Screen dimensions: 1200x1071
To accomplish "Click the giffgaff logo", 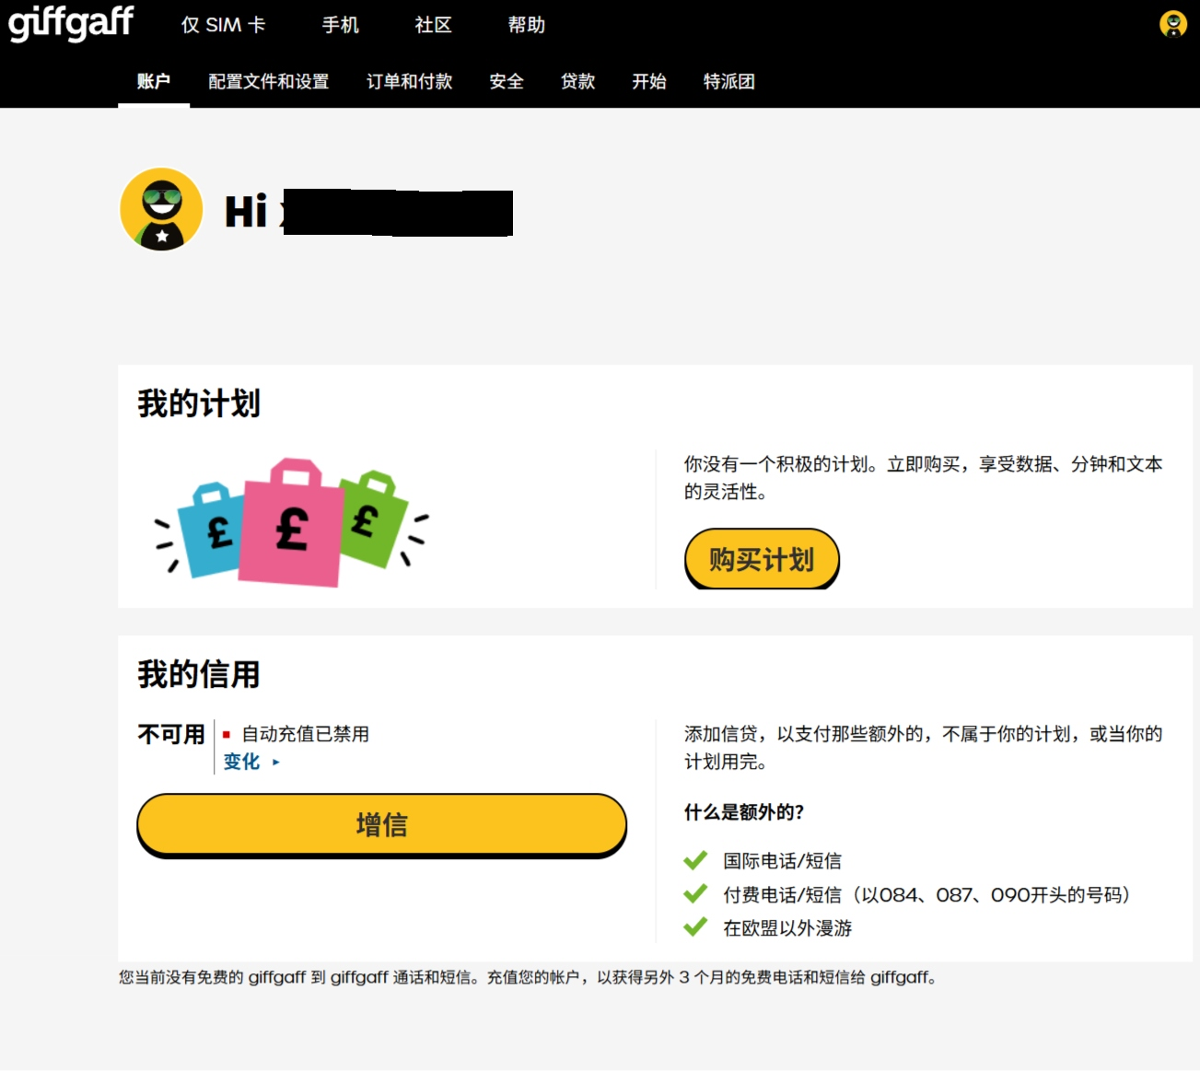I will click(x=71, y=22).
